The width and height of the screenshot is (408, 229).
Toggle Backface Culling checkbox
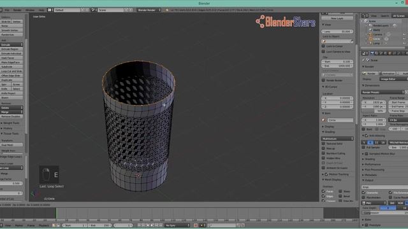click(323, 153)
